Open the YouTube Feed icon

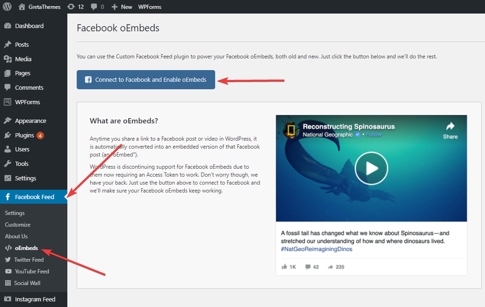click(x=8, y=271)
